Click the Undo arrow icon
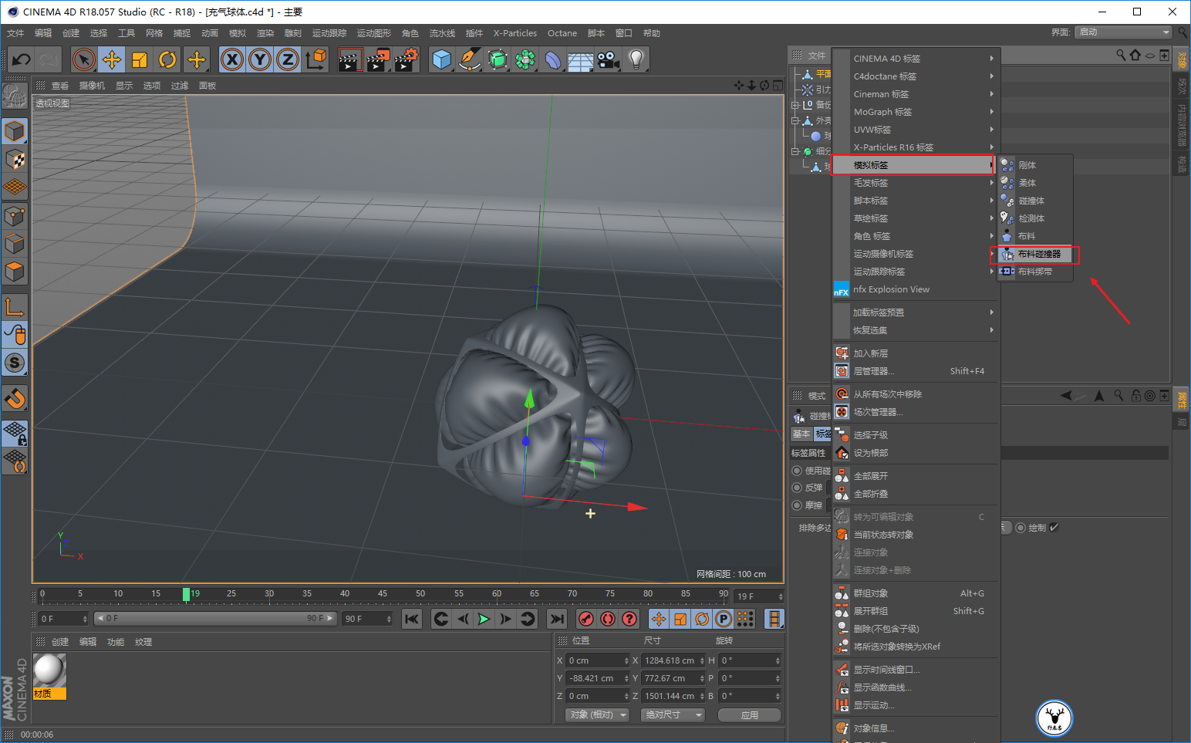 [22, 59]
